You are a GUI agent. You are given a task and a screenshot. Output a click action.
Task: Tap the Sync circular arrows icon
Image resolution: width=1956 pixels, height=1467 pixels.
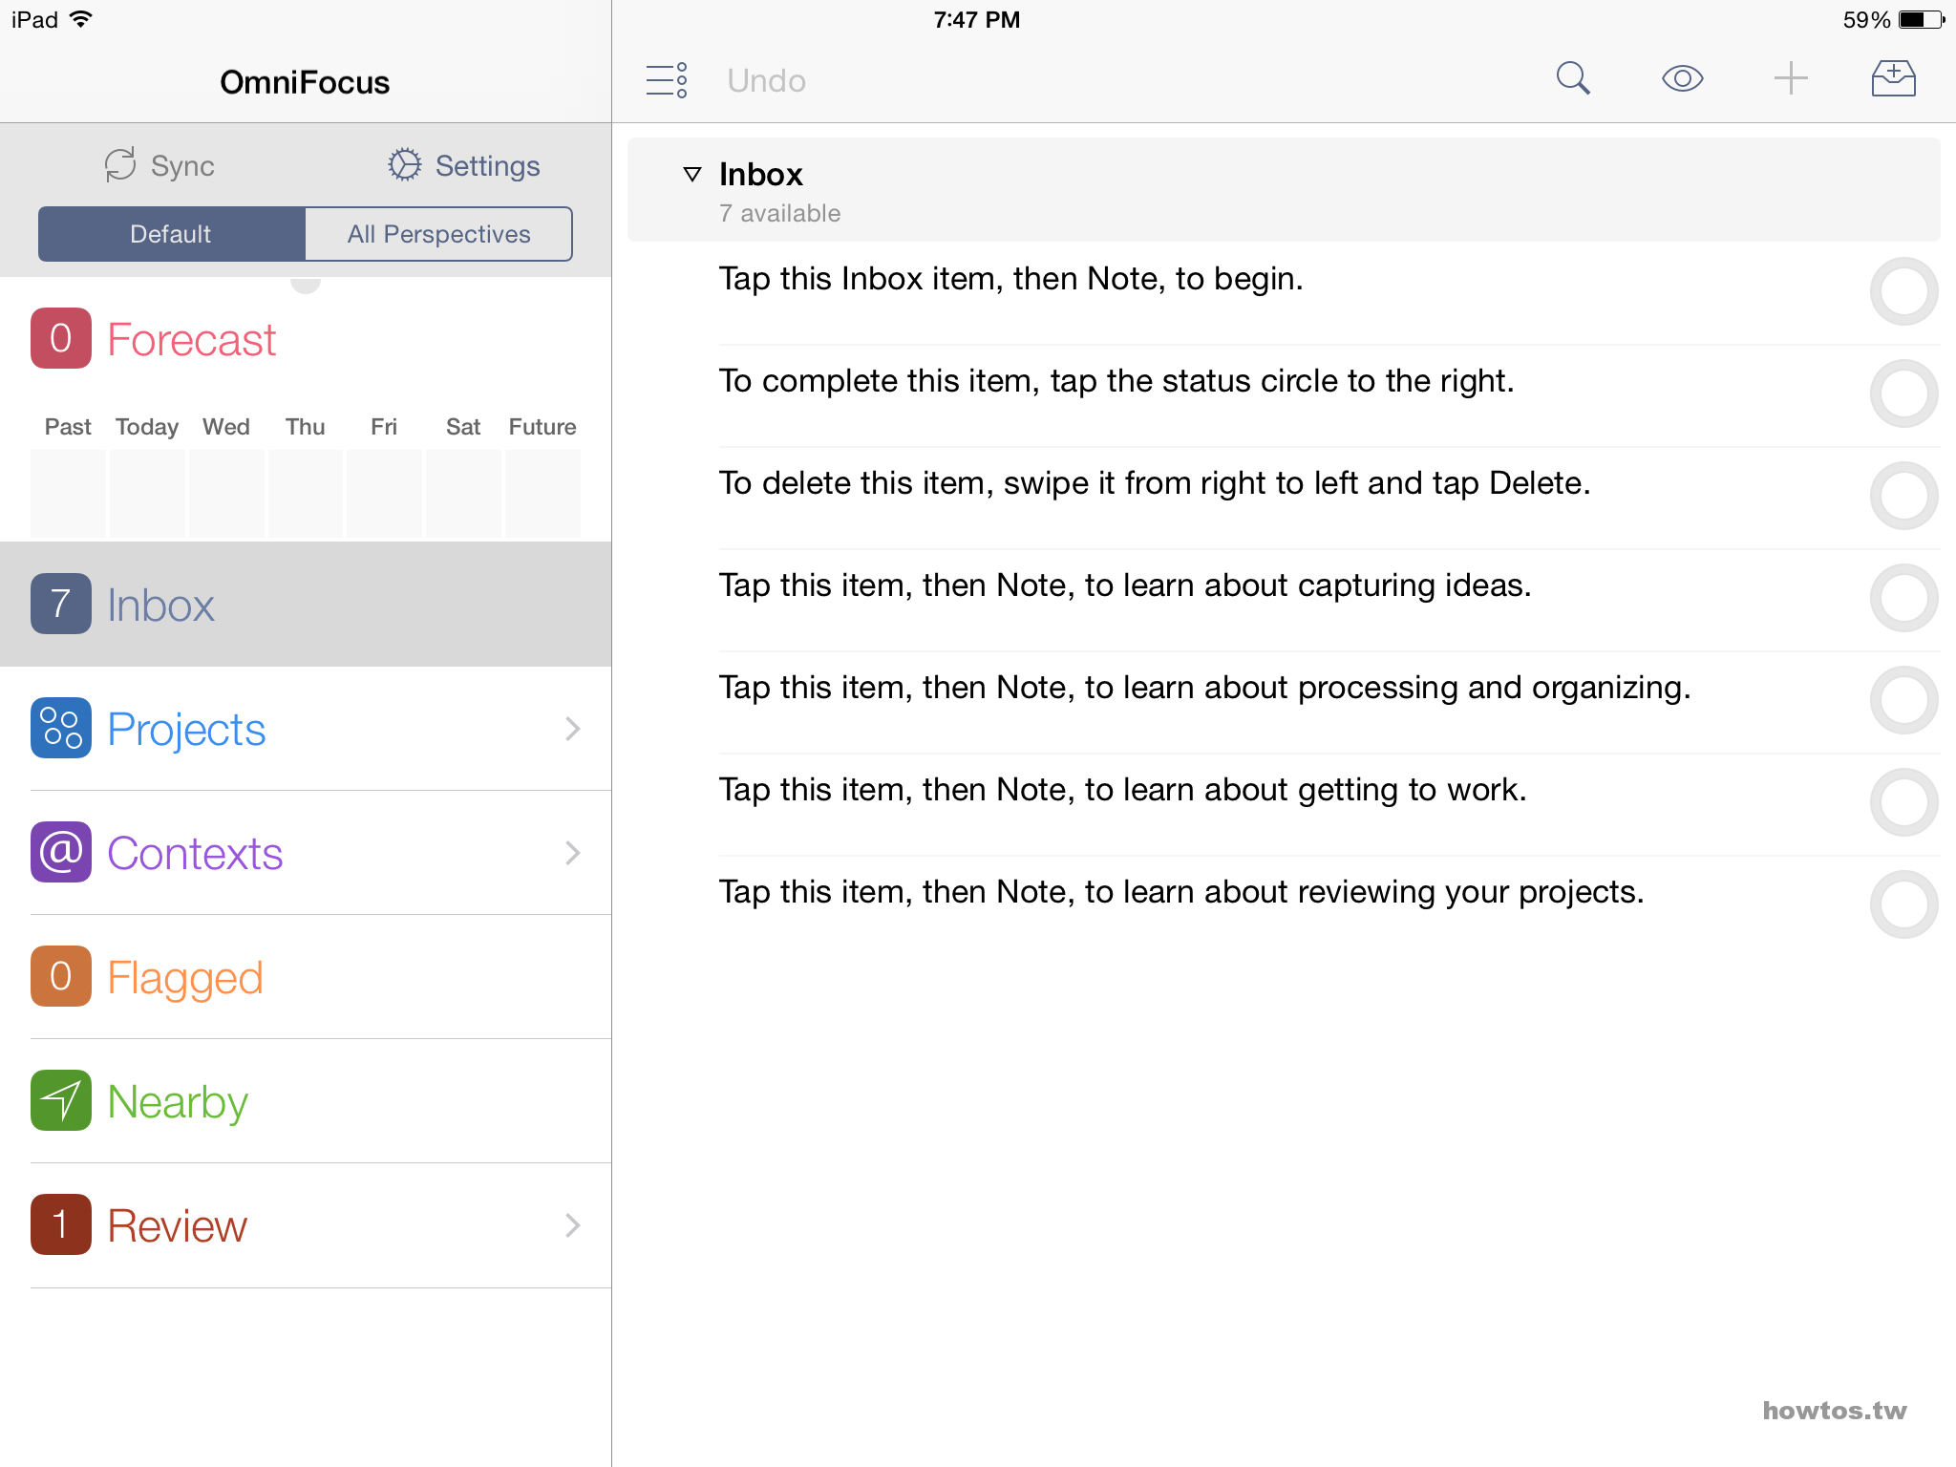pos(120,165)
